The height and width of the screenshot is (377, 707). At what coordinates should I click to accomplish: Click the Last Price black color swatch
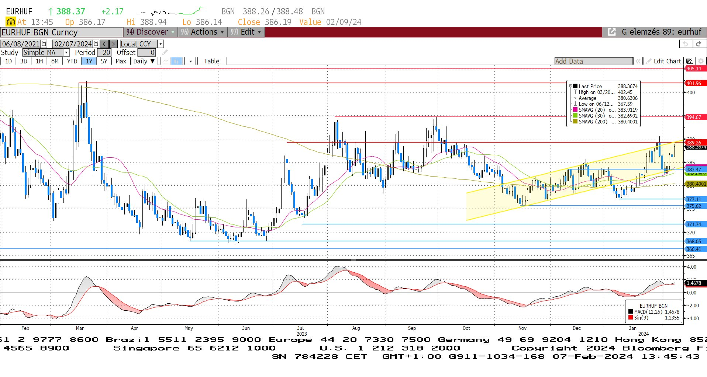[x=575, y=86]
